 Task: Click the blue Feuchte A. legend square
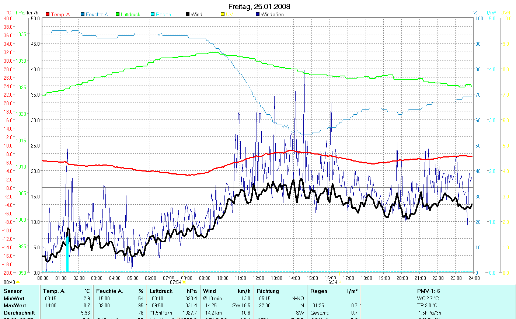coord(83,14)
